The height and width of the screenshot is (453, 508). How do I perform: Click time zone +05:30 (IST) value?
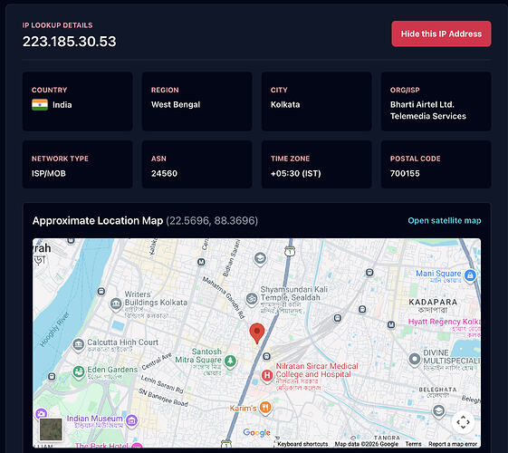pos(296,173)
